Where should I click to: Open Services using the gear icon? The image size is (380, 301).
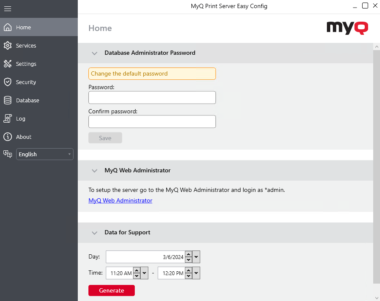[9, 45]
